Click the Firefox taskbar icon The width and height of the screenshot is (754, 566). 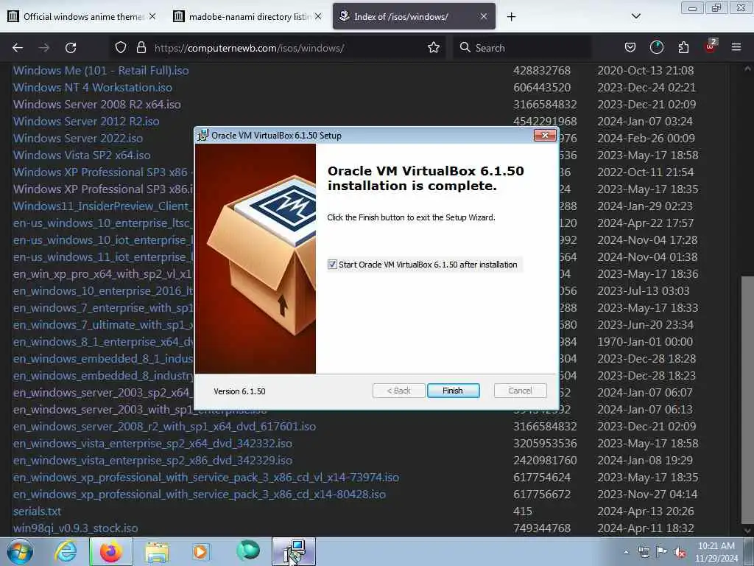click(x=111, y=551)
